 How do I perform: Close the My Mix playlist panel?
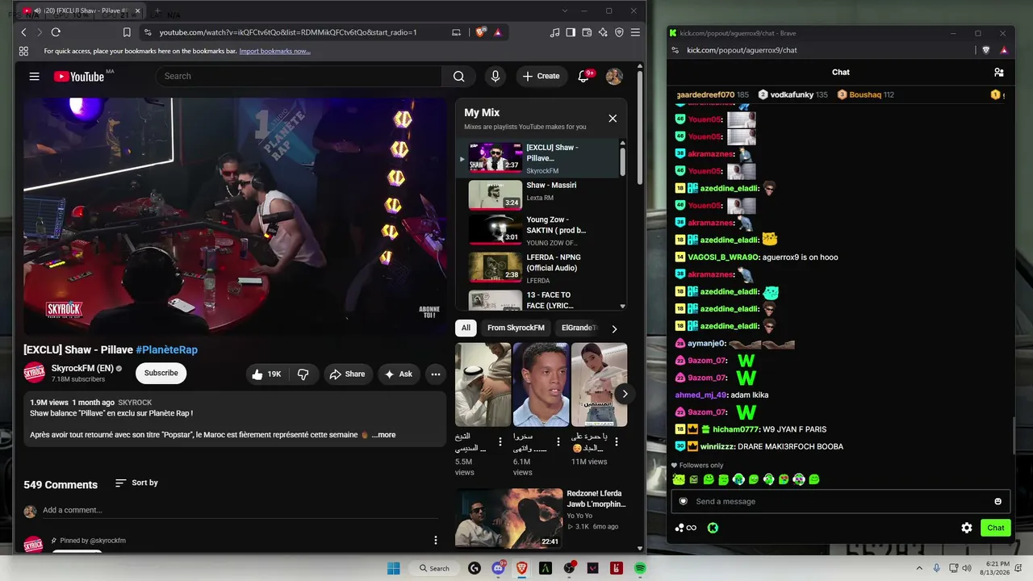tap(613, 119)
